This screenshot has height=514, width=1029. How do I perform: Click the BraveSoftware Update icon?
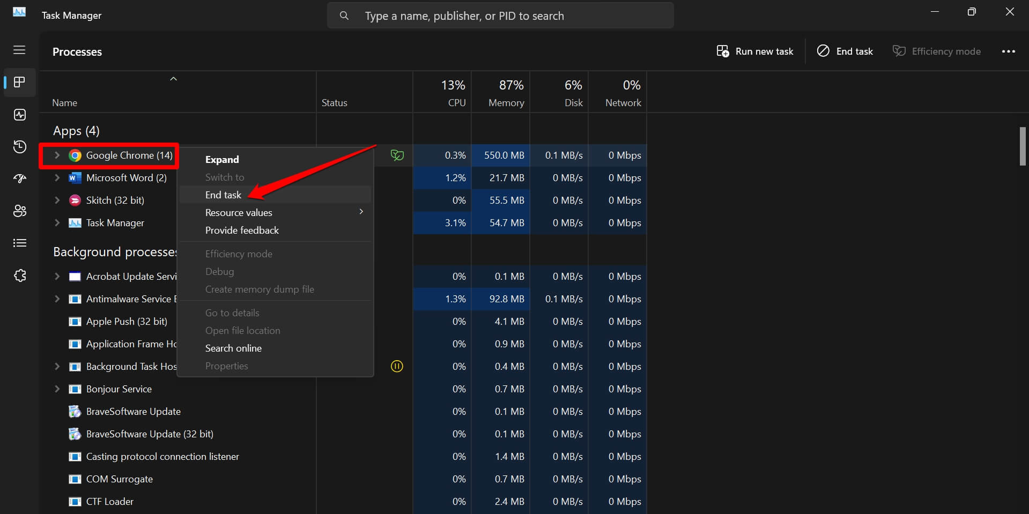click(x=75, y=412)
